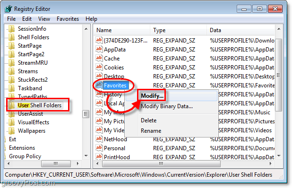Click the Registry Editor title bar icon
The width and height of the screenshot is (292, 188).
pyautogui.click(x=9, y=9)
